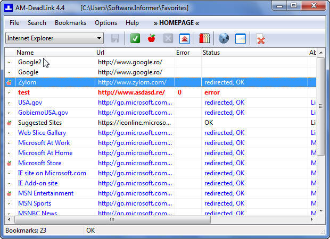
Task: Click the » HOMEPAGE « link
Action: (176, 23)
